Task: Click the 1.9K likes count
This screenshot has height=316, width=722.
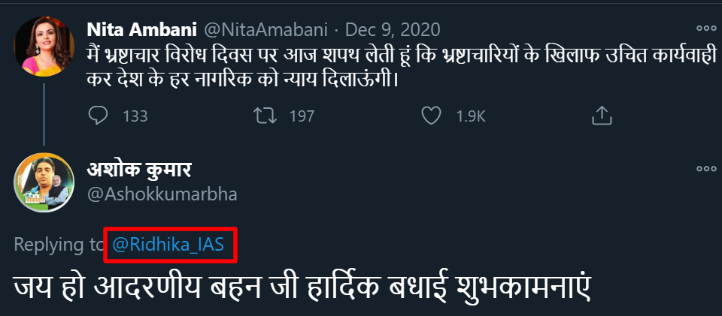Action: point(472,116)
